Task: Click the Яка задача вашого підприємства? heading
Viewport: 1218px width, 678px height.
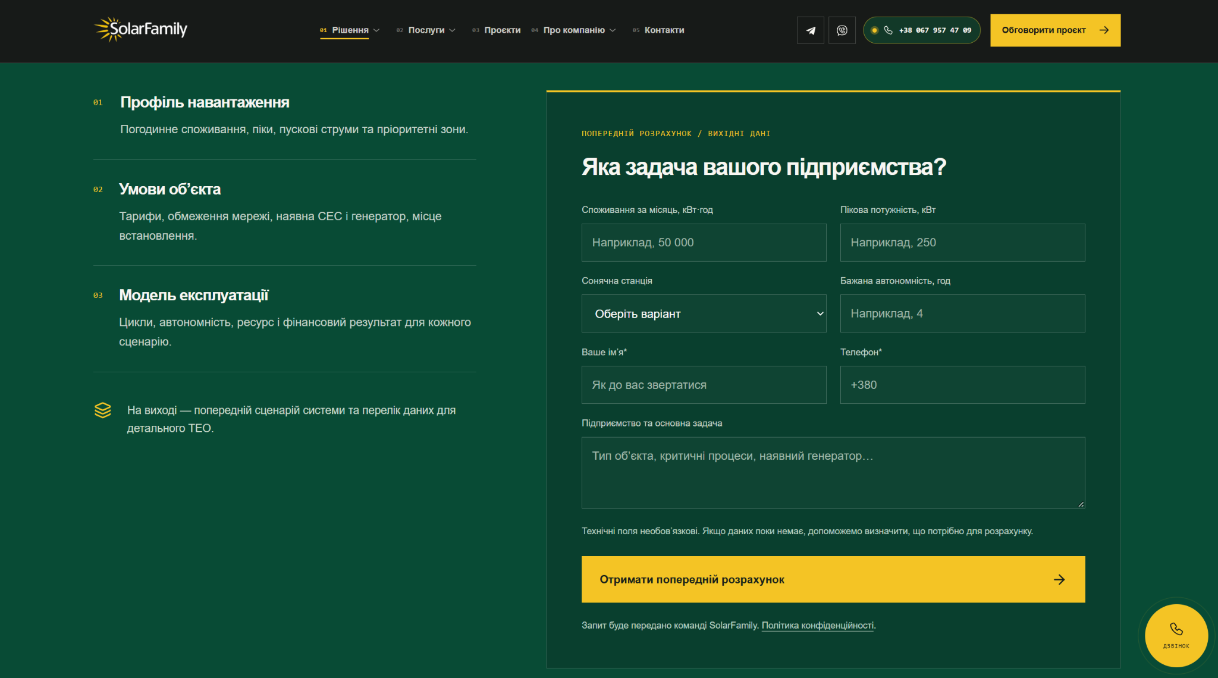Action: coord(764,167)
